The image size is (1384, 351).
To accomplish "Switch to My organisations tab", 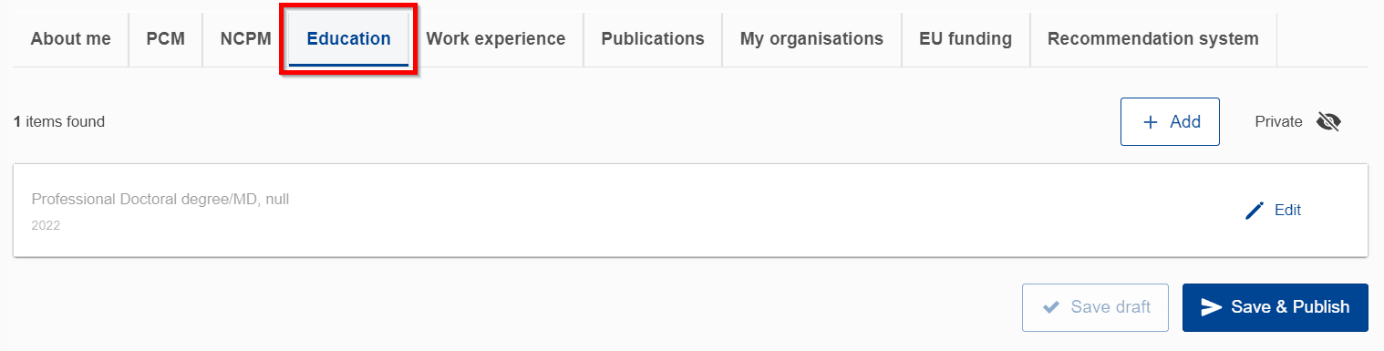I will (811, 39).
